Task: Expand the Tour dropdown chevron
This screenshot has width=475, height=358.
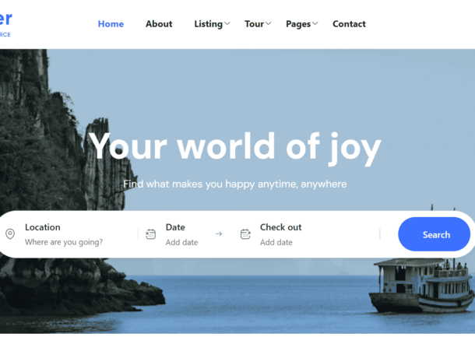Action: click(268, 23)
